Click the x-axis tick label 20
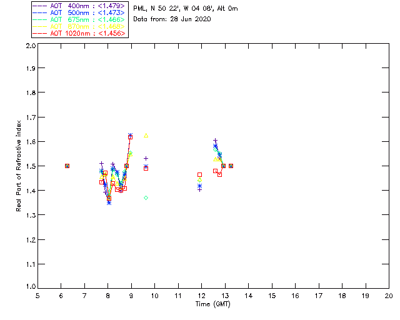 pos(389,296)
